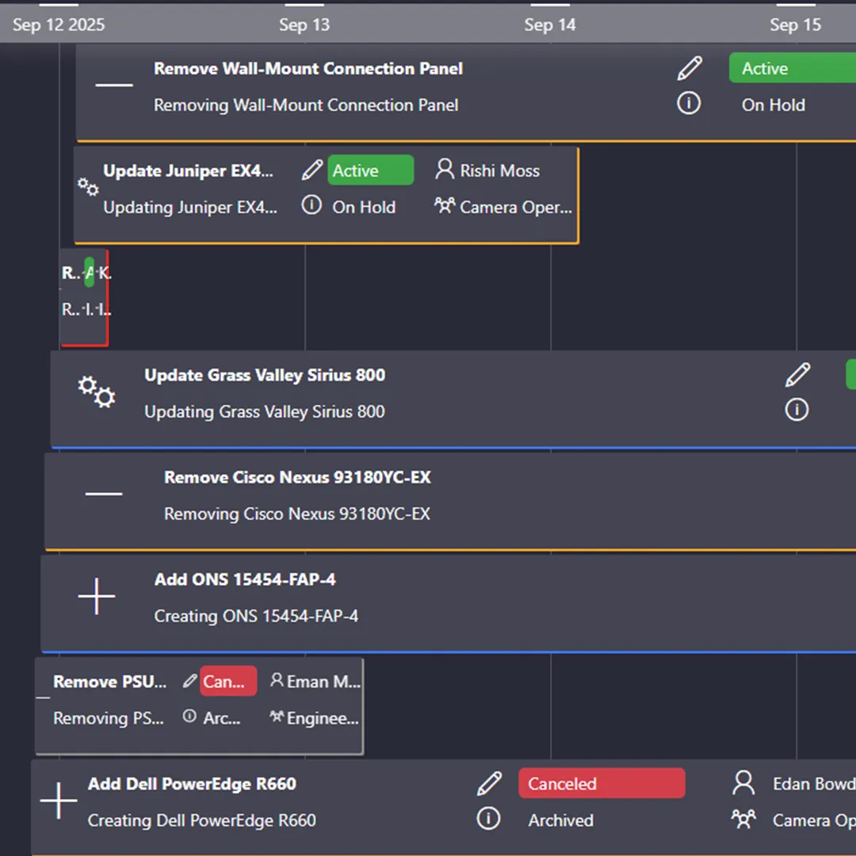Click gears icon on Update Juniper EX4 card
Image resolution: width=856 pixels, height=856 pixels.
(x=88, y=187)
